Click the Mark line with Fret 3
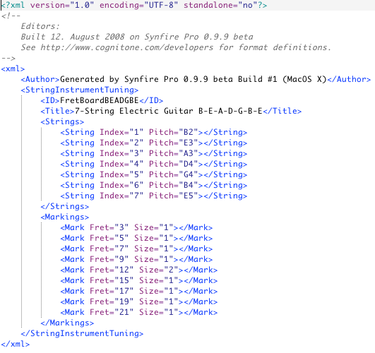Viewport: 375px width, 353px height. pyautogui.click(x=136, y=227)
